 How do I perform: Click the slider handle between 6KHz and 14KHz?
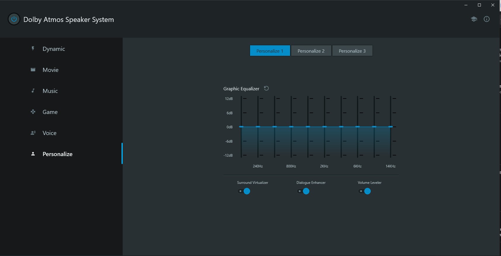(374, 127)
